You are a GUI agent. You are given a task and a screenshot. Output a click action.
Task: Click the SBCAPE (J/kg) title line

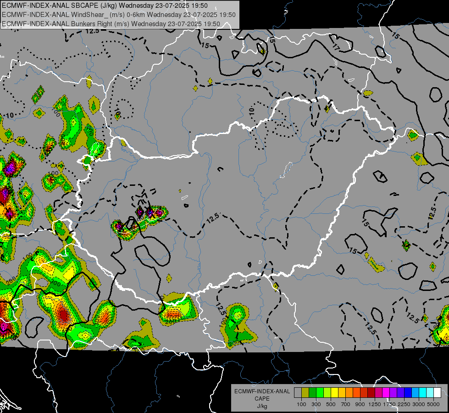[105, 6]
